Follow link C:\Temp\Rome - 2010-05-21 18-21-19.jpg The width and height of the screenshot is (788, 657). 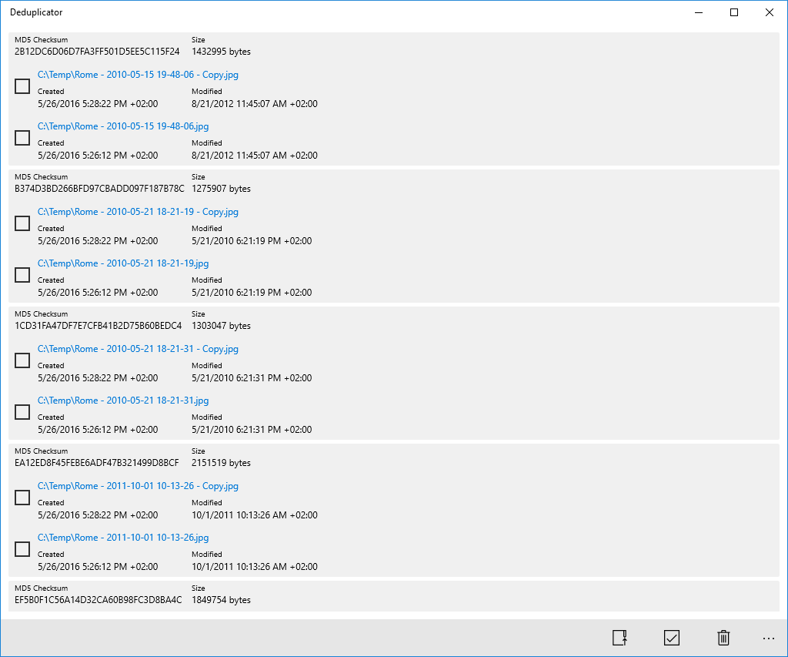123,263
